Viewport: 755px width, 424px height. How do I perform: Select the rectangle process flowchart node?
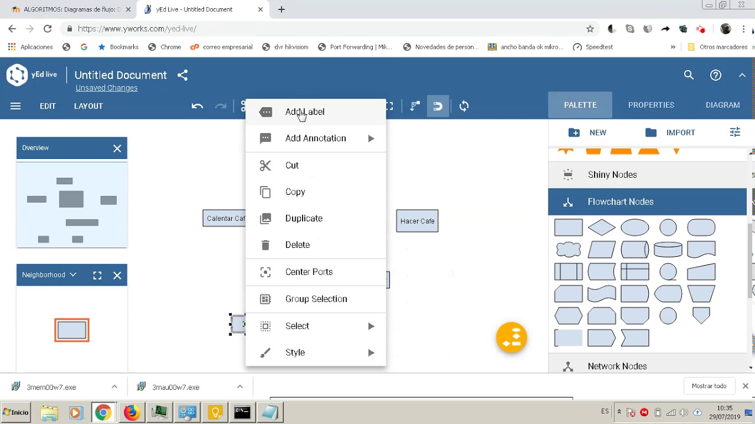569,227
